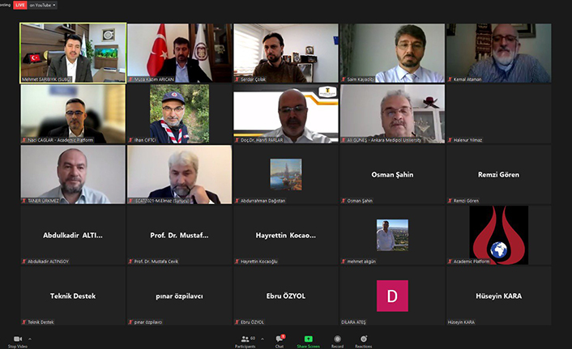Stop the camera with the Stop Video icon
The height and width of the screenshot is (349, 572).
18,338
